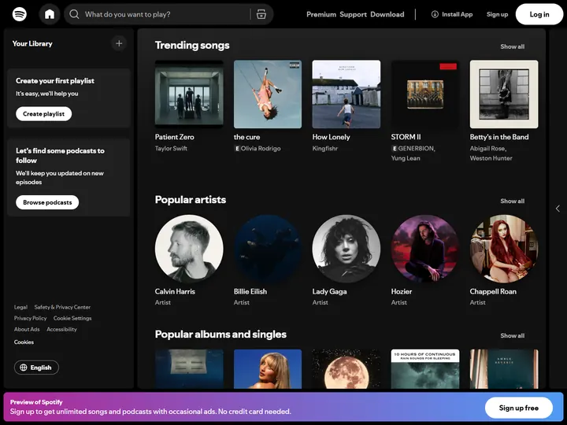Click the Olivia Rodrigo artist name
The image size is (567, 425).
261,148
